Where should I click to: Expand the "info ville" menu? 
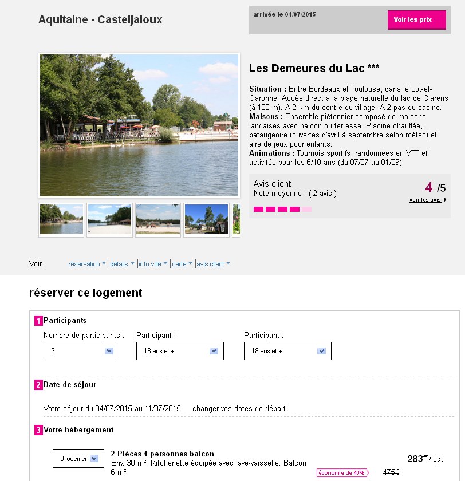click(153, 264)
